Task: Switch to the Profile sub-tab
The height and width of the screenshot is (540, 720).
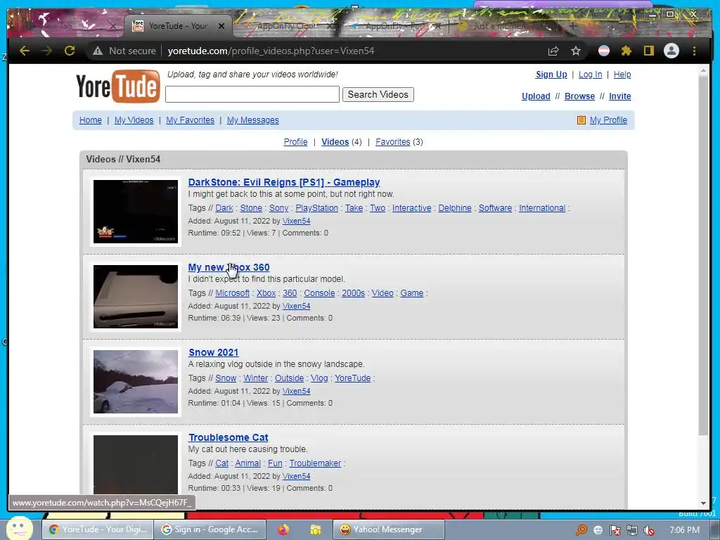Action: 295,142
